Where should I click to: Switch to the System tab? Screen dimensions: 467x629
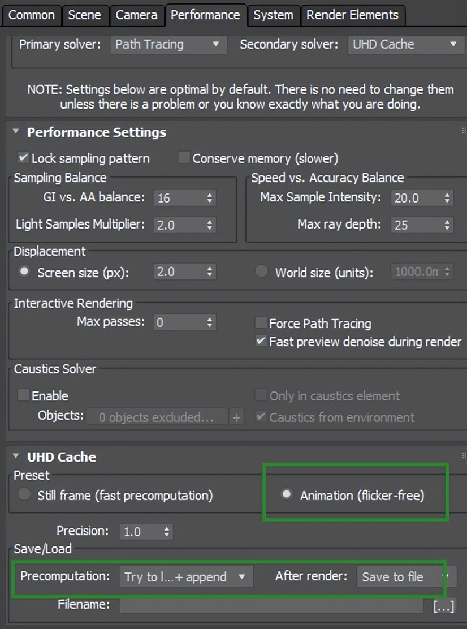click(x=274, y=15)
